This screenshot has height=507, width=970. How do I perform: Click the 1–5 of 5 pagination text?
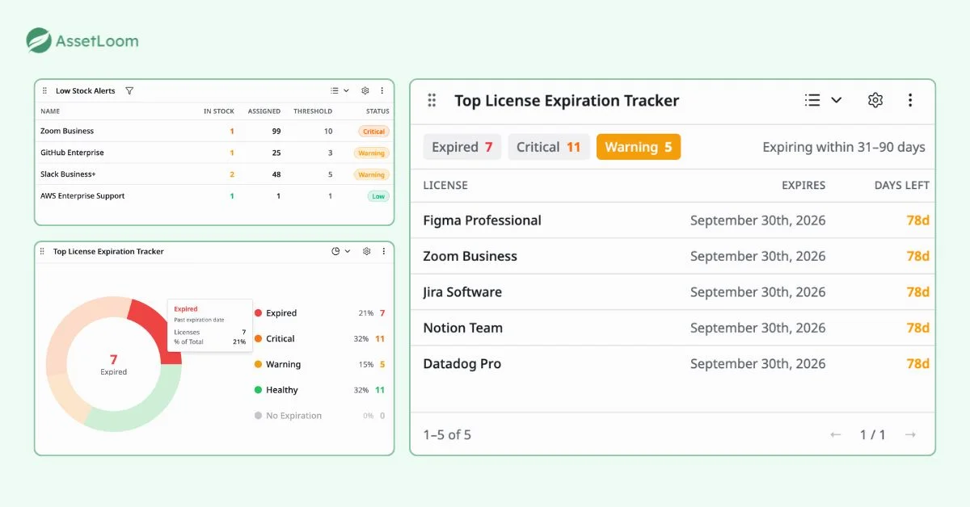447,434
